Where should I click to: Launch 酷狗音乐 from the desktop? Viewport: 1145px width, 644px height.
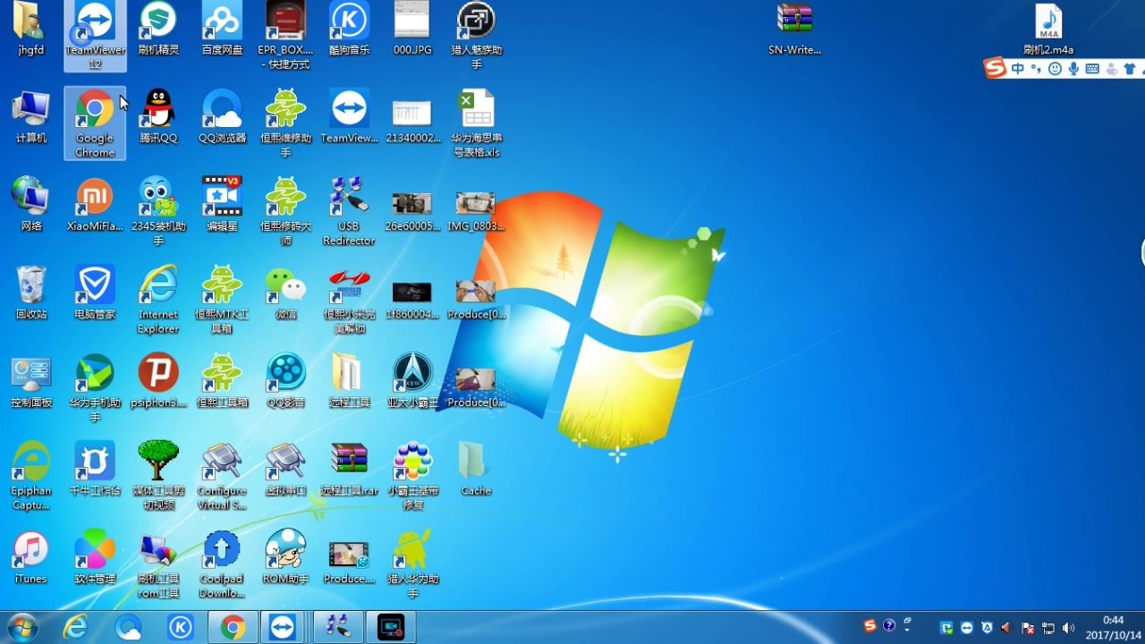[349, 30]
